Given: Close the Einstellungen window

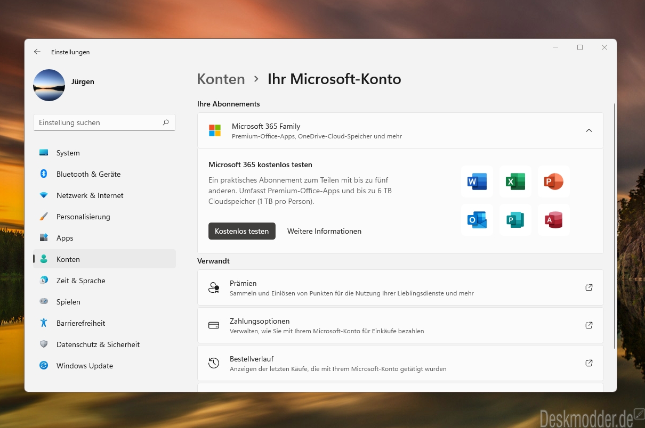Looking at the screenshot, I should 604,47.
